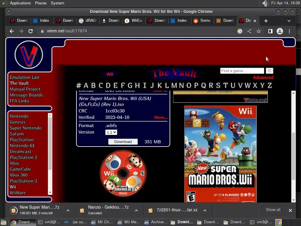Image resolution: width=301 pixels, height=226 pixels.
Task: Click the Download button
Action: [x=123, y=142]
